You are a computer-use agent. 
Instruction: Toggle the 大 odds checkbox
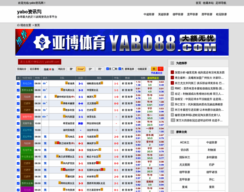[x=120, y=69]
